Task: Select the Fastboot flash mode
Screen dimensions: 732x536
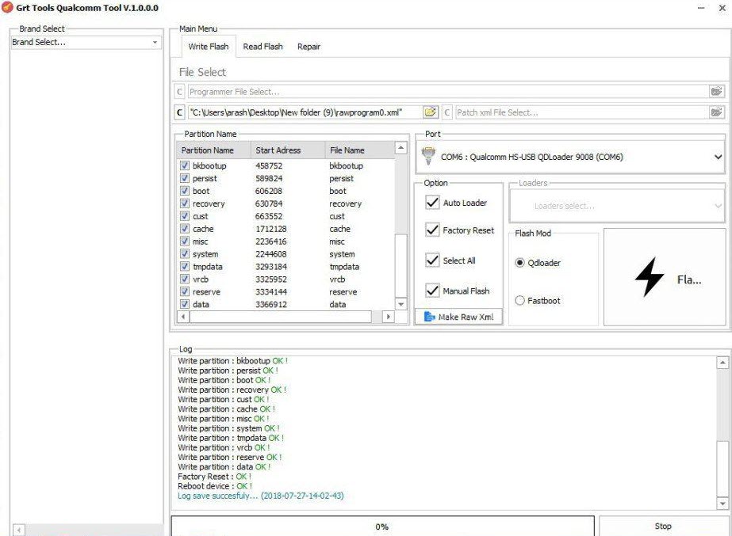Action: [520, 301]
